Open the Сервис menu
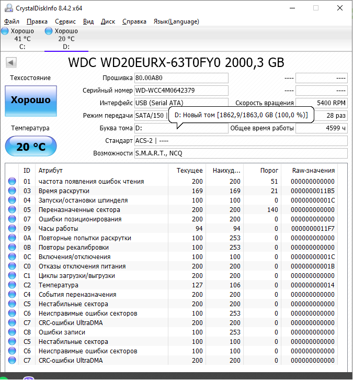353x380 pixels. click(x=65, y=21)
